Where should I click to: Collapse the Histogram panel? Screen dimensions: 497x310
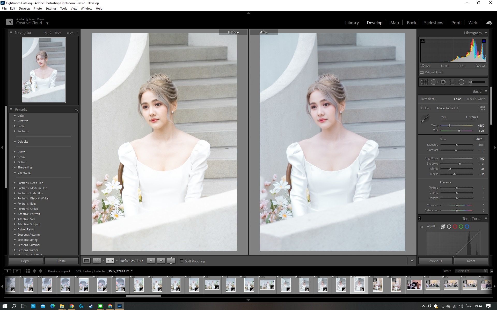[486, 33]
